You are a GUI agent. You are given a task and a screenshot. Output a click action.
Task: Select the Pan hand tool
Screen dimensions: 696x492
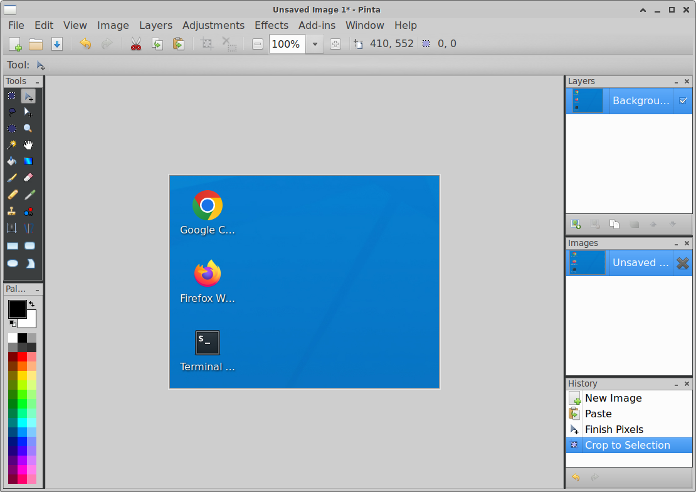point(28,145)
